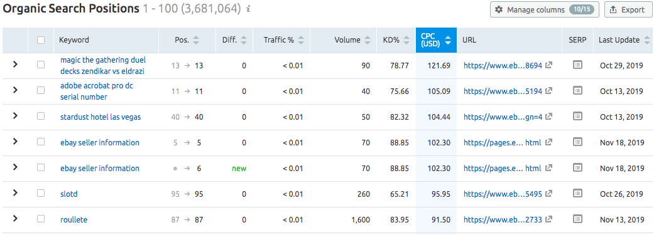Tick the select-all checkbox in header
The width and height of the screenshot is (654, 235).
point(41,40)
